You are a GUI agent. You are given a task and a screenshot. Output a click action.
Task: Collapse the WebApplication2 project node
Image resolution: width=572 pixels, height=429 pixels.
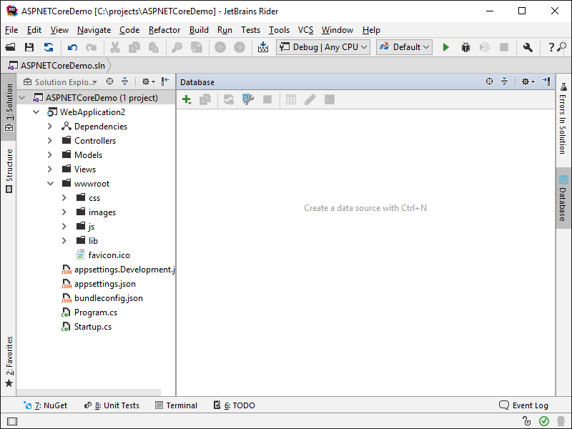pos(36,112)
